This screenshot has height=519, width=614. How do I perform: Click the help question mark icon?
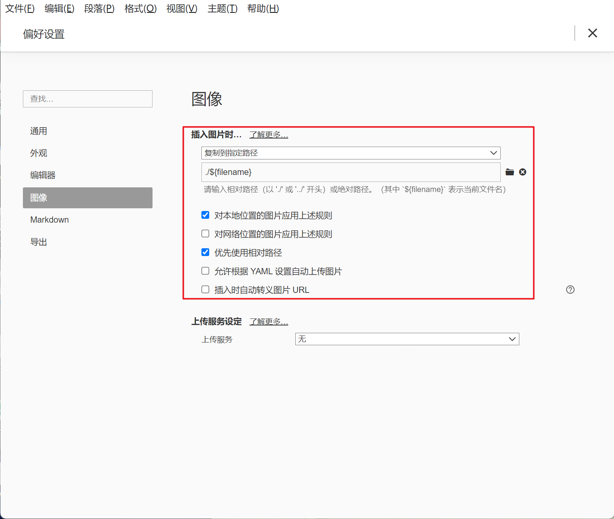tap(570, 289)
